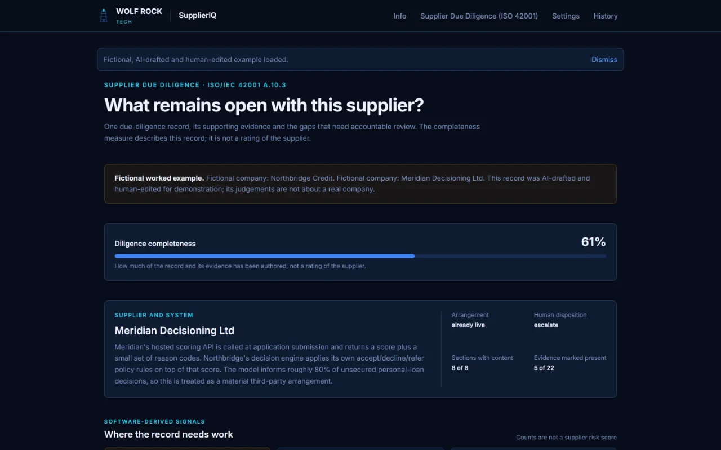Viewport: 721px width, 450px height.
Task: Click the 'Sections with content' label
Action: click(x=482, y=358)
